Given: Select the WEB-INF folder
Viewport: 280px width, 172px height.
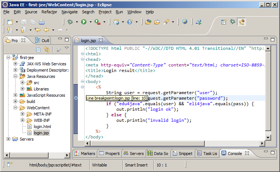Looking at the screenshot, I should [x=42, y=120].
